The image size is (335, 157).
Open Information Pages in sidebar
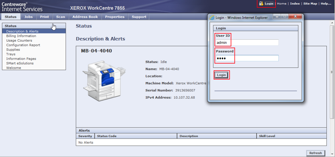[21, 59]
